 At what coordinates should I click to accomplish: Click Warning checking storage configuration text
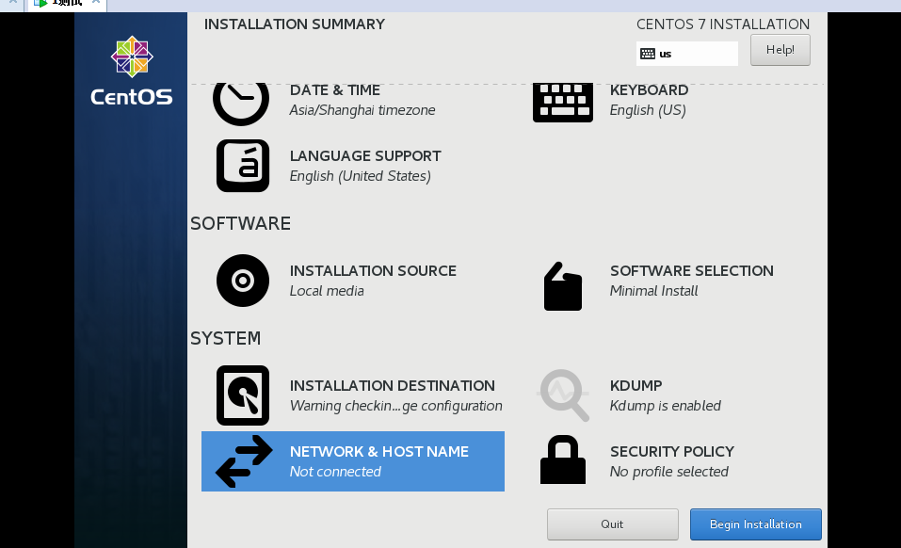tap(396, 406)
